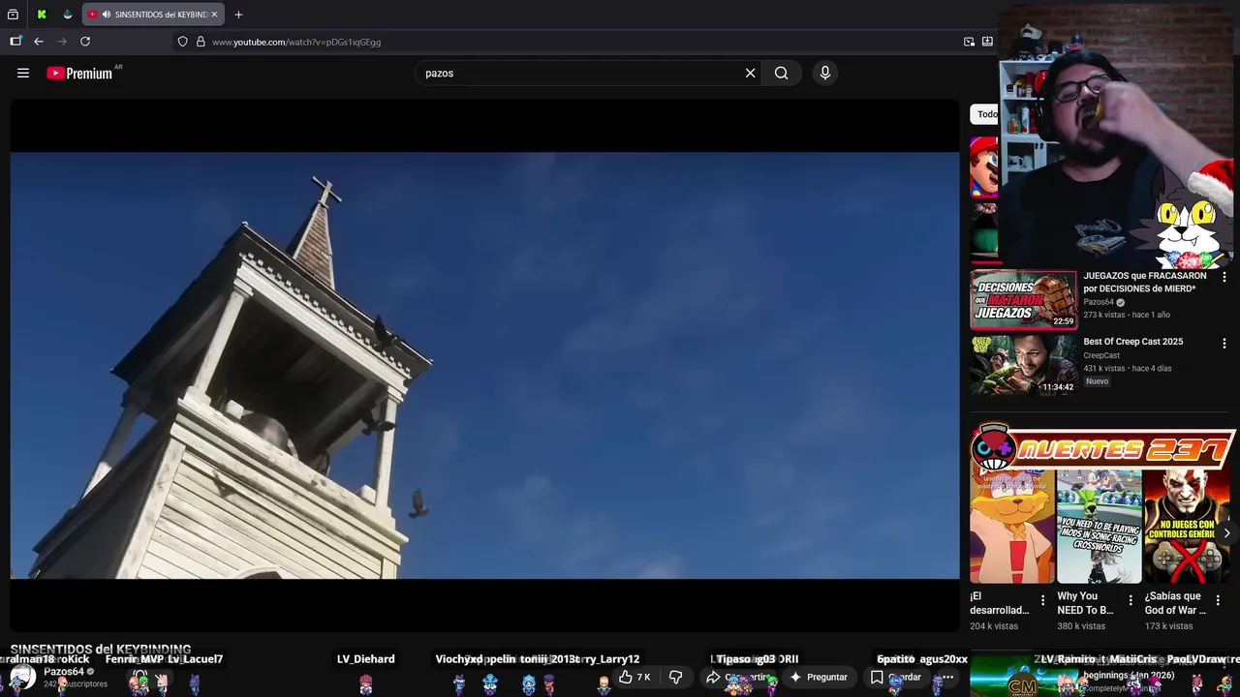Switch to the green K pinned tab

coord(42,15)
